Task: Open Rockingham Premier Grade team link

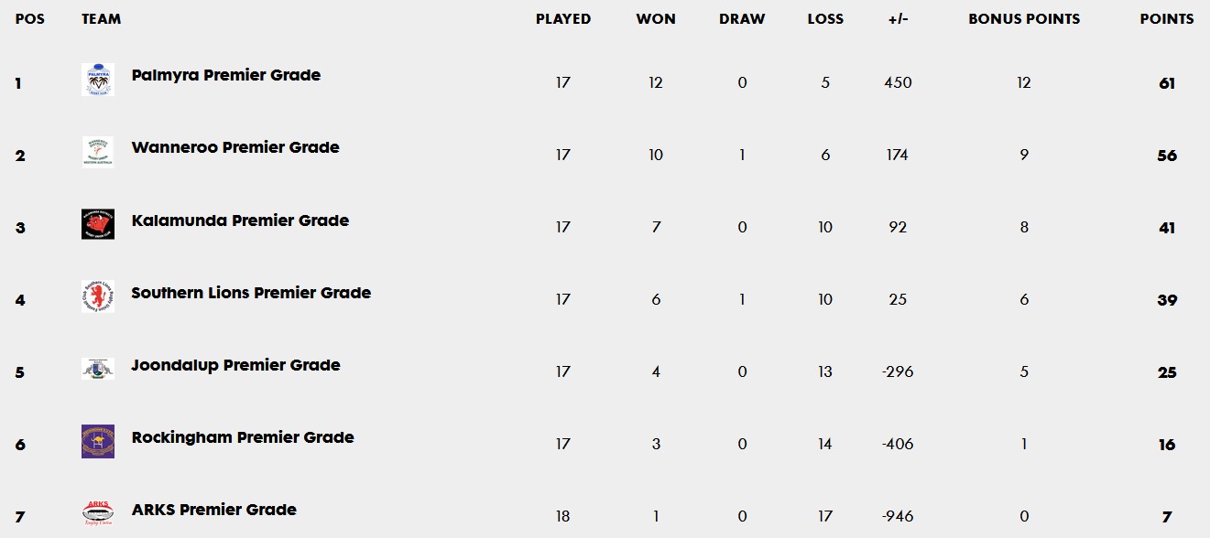Action: click(243, 437)
